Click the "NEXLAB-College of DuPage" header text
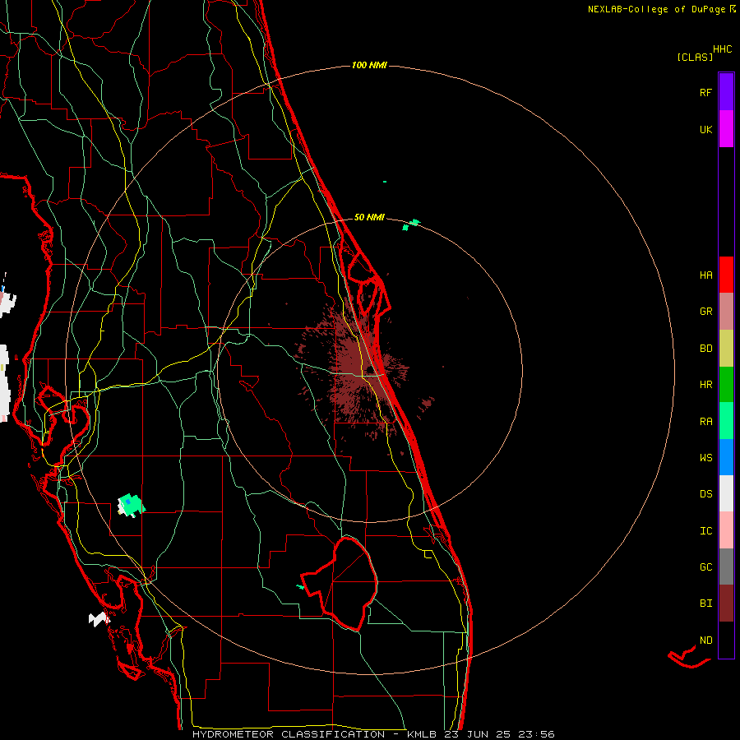The width and height of the screenshot is (740, 740). (x=659, y=9)
